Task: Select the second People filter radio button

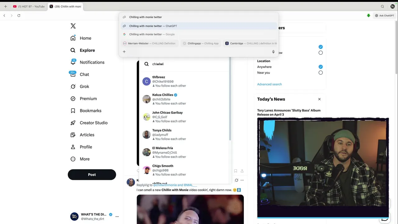Action: pos(321,53)
